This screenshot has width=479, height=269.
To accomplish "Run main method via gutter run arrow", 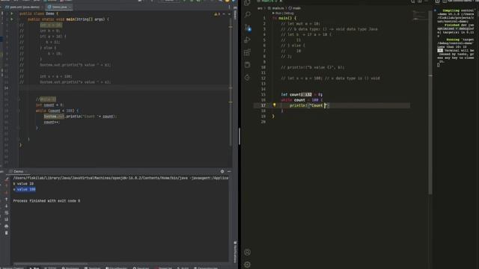I will [12, 19].
